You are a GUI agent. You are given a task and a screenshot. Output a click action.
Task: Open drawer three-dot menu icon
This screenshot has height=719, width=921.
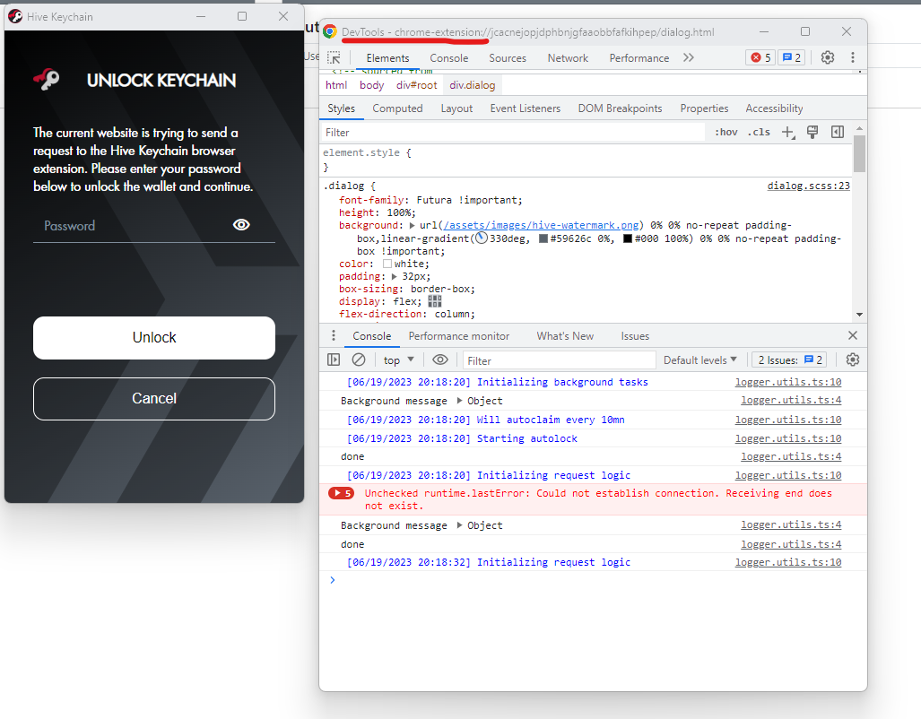pyautogui.click(x=334, y=335)
